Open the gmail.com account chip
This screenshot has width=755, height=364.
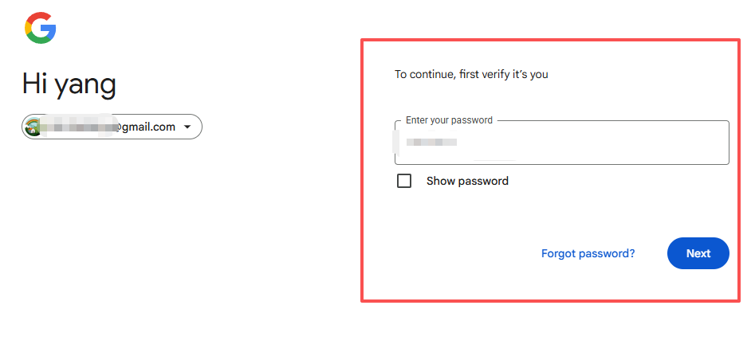point(112,127)
